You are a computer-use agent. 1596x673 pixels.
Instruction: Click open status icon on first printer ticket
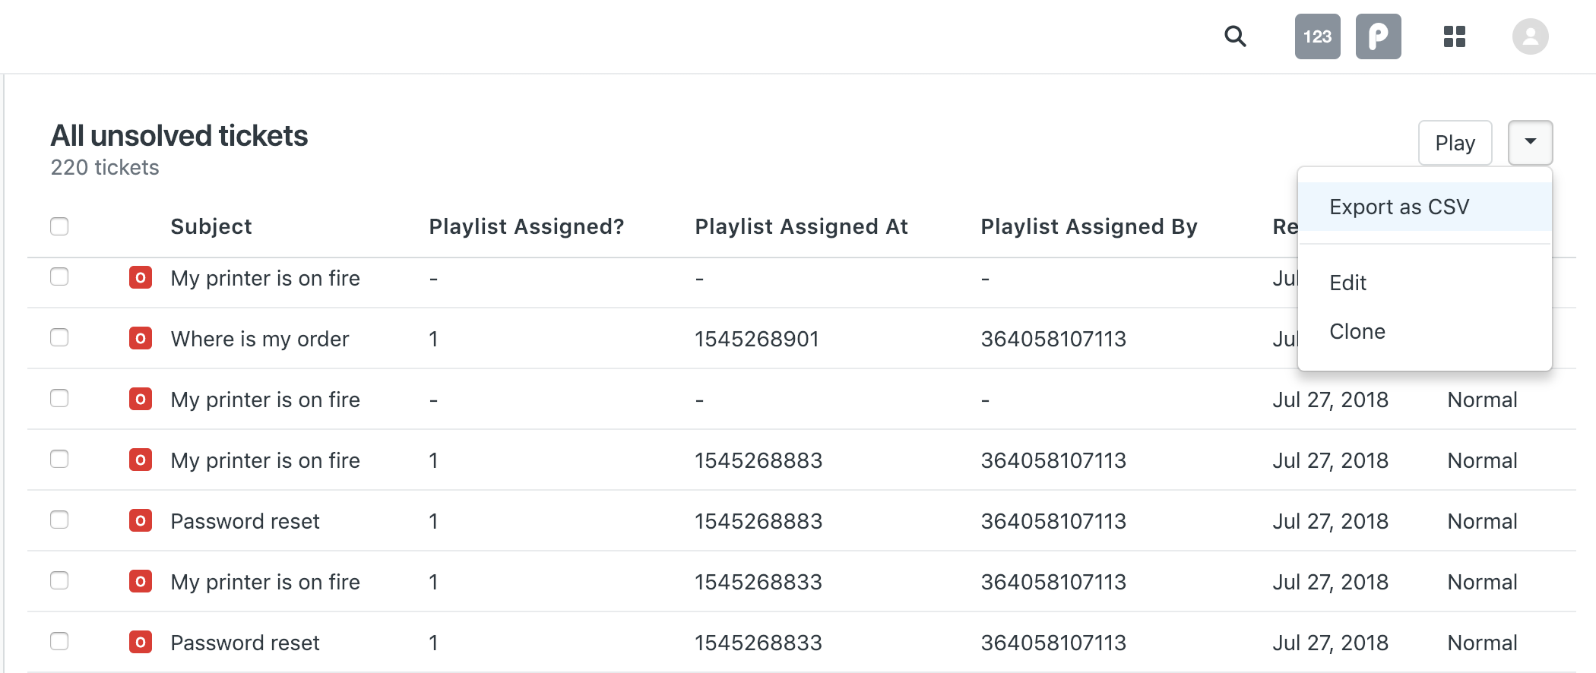141,277
